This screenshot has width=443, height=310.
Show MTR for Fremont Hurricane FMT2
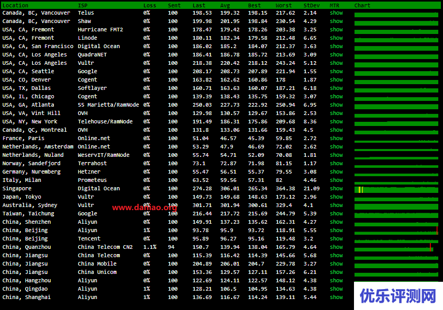coord(336,30)
